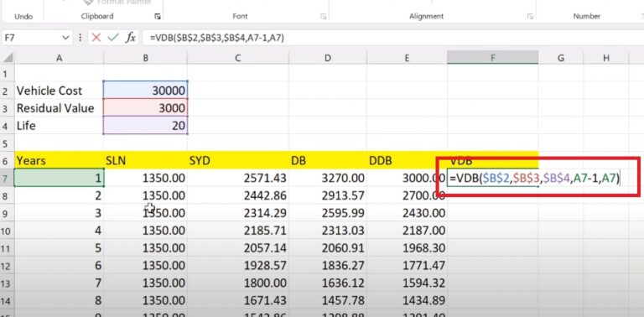Select row 6 header
This screenshot has height=317, width=644.
[6, 160]
